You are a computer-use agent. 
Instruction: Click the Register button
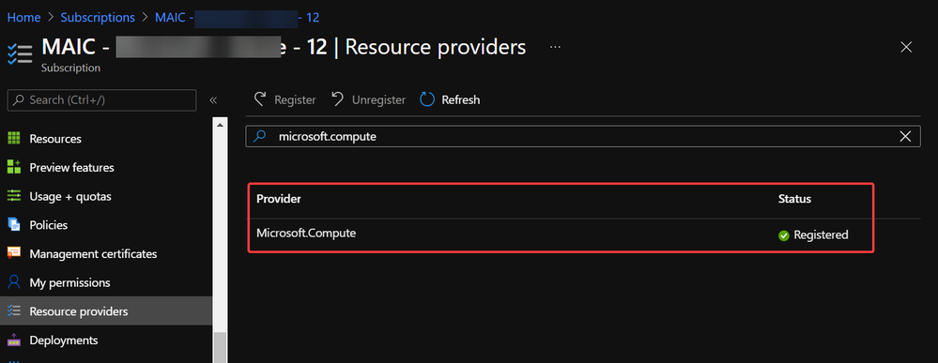[x=284, y=99]
